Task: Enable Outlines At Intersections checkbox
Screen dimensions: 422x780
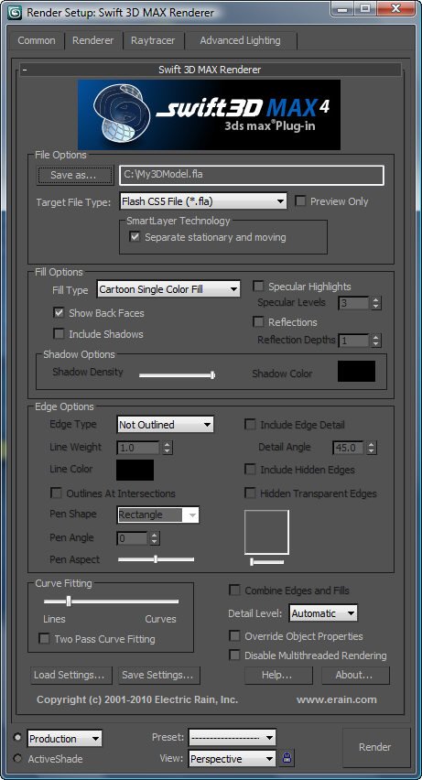Action: [56, 493]
